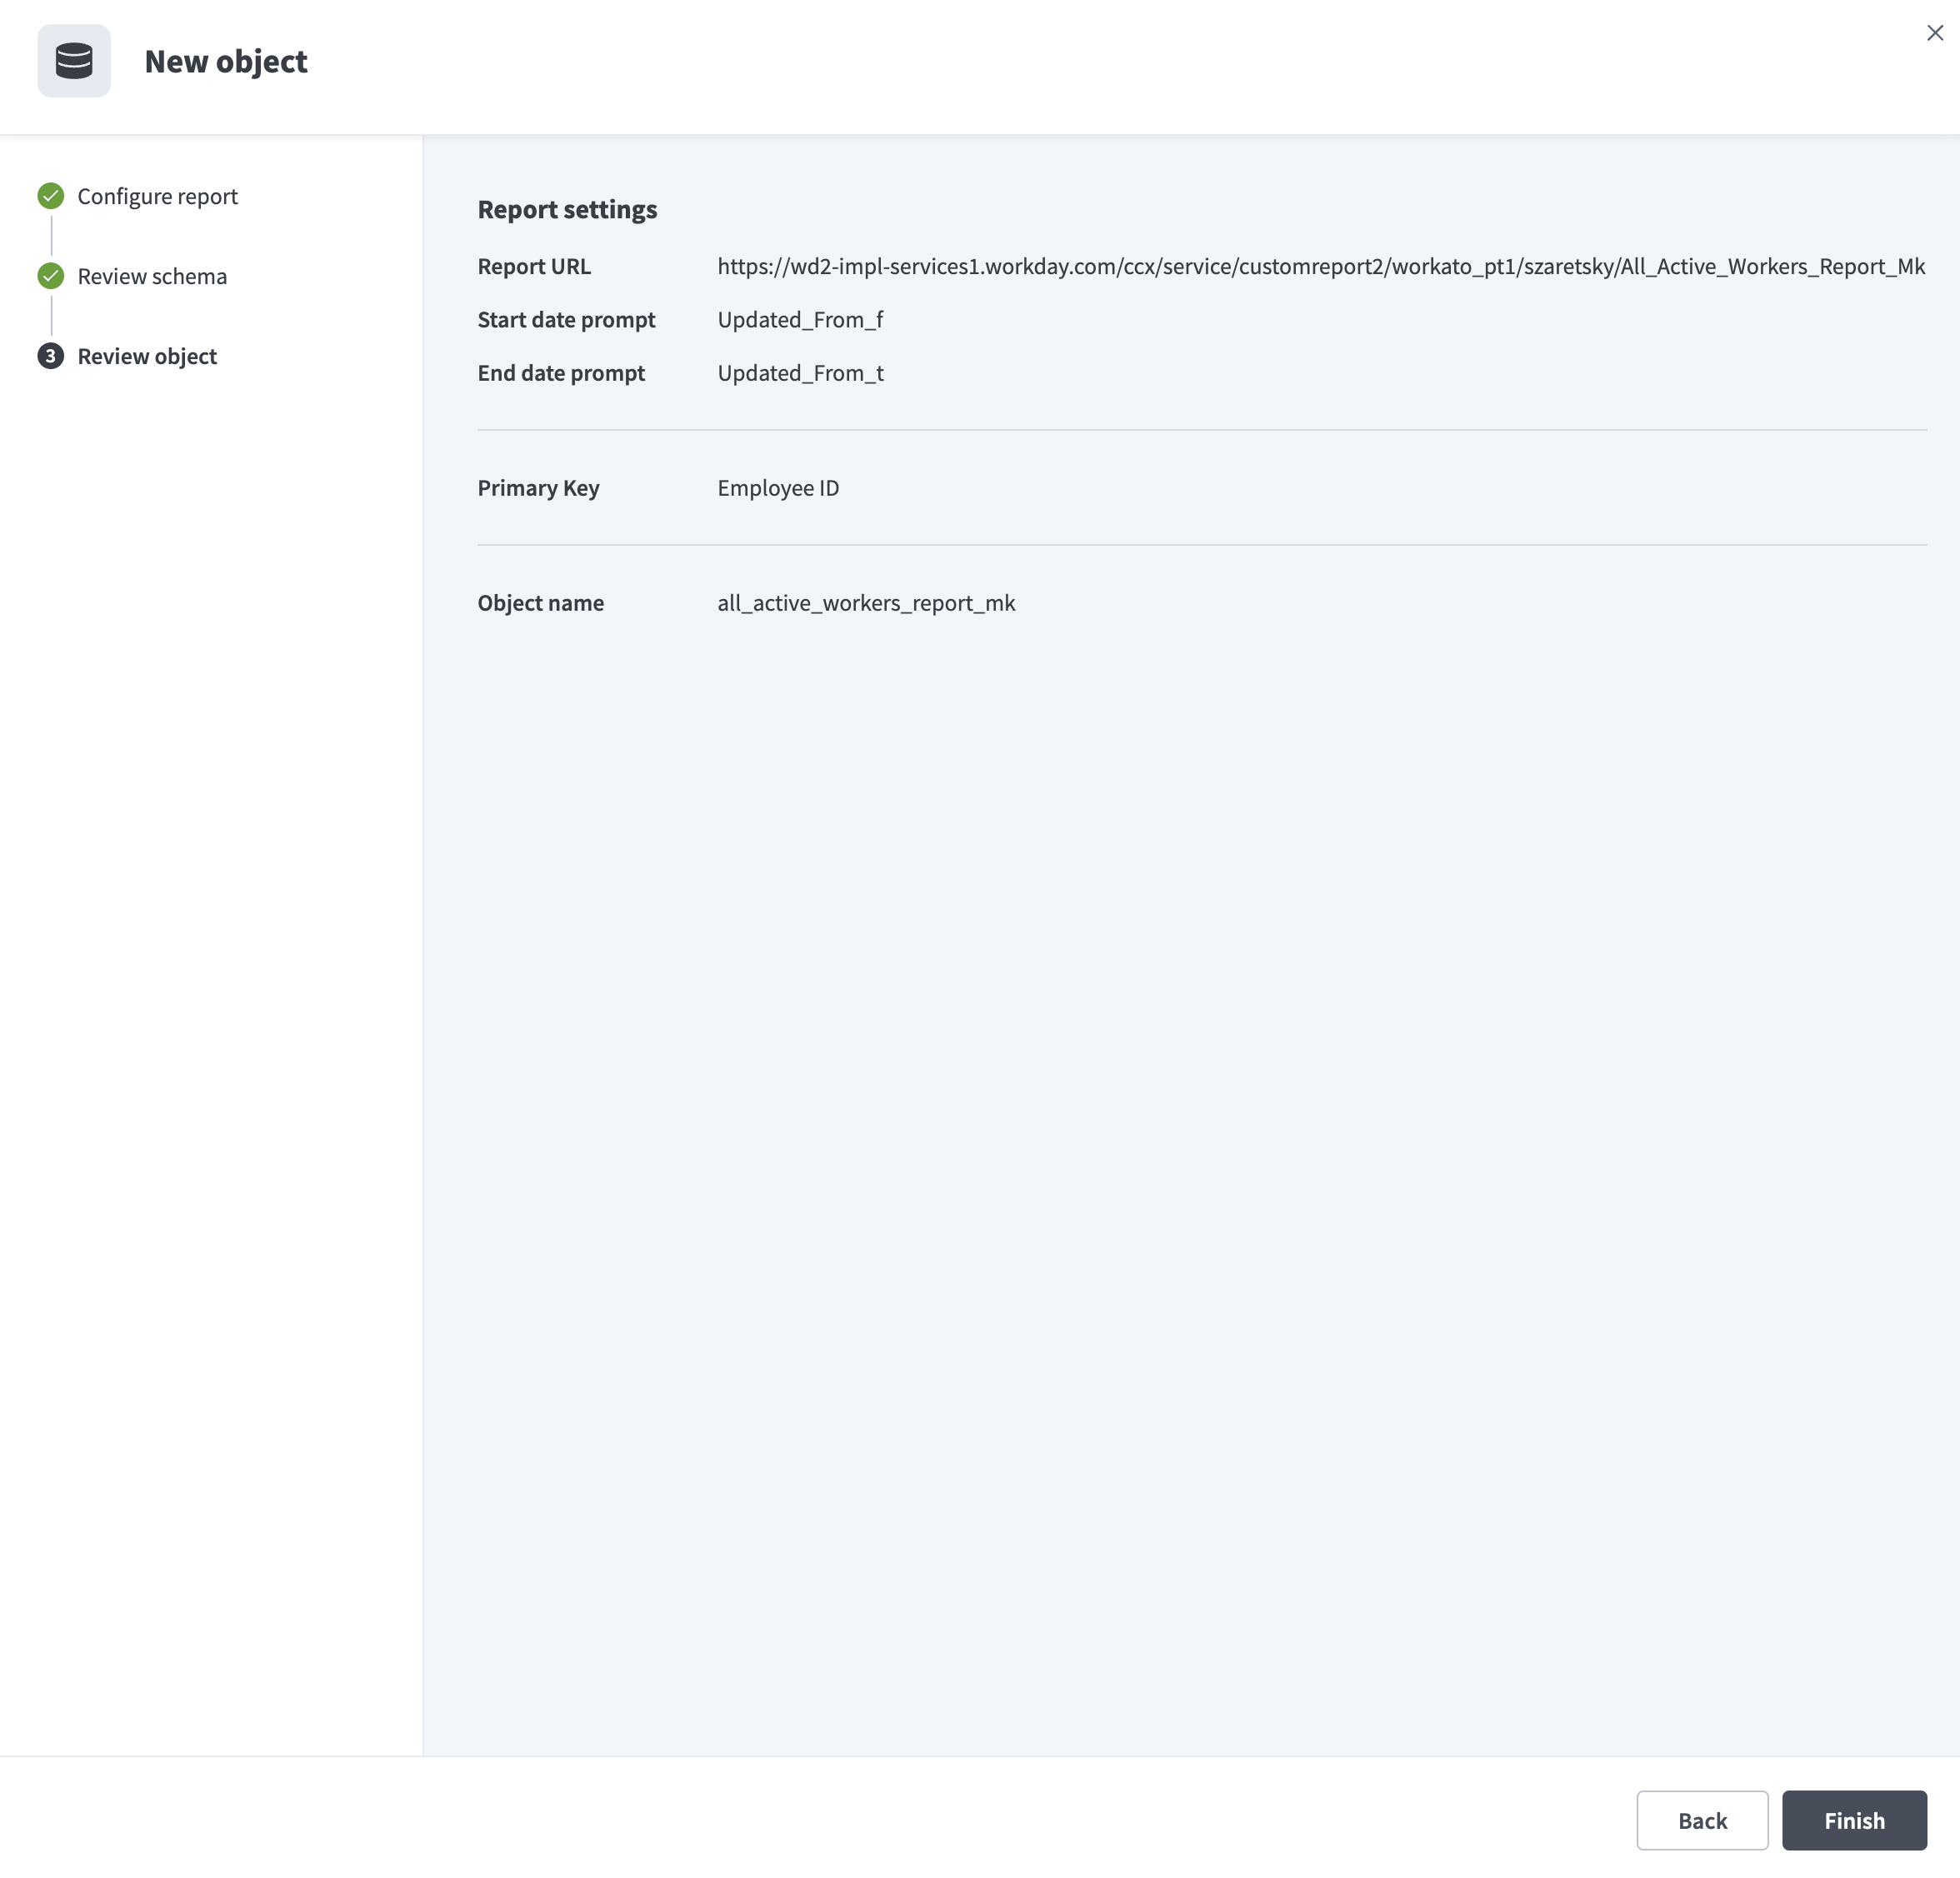Click the Updated_From_f start date value
Image resolution: width=1960 pixels, height=1878 pixels.
click(800, 319)
